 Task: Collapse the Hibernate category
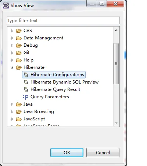tap(12, 67)
